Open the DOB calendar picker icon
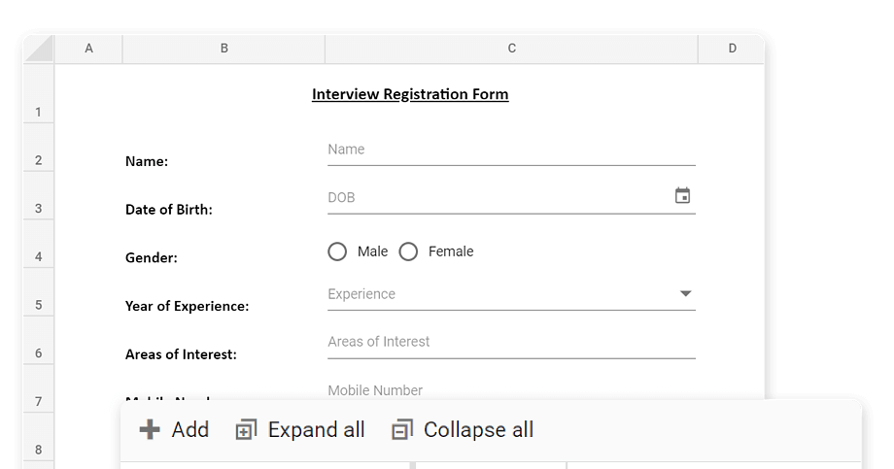 click(x=682, y=196)
